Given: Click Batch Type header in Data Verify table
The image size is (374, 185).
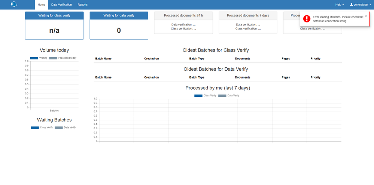Looking at the screenshot, I should [197, 77].
